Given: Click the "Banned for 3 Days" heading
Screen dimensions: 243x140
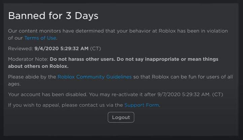Looking at the screenshot, I should pos(53,16).
